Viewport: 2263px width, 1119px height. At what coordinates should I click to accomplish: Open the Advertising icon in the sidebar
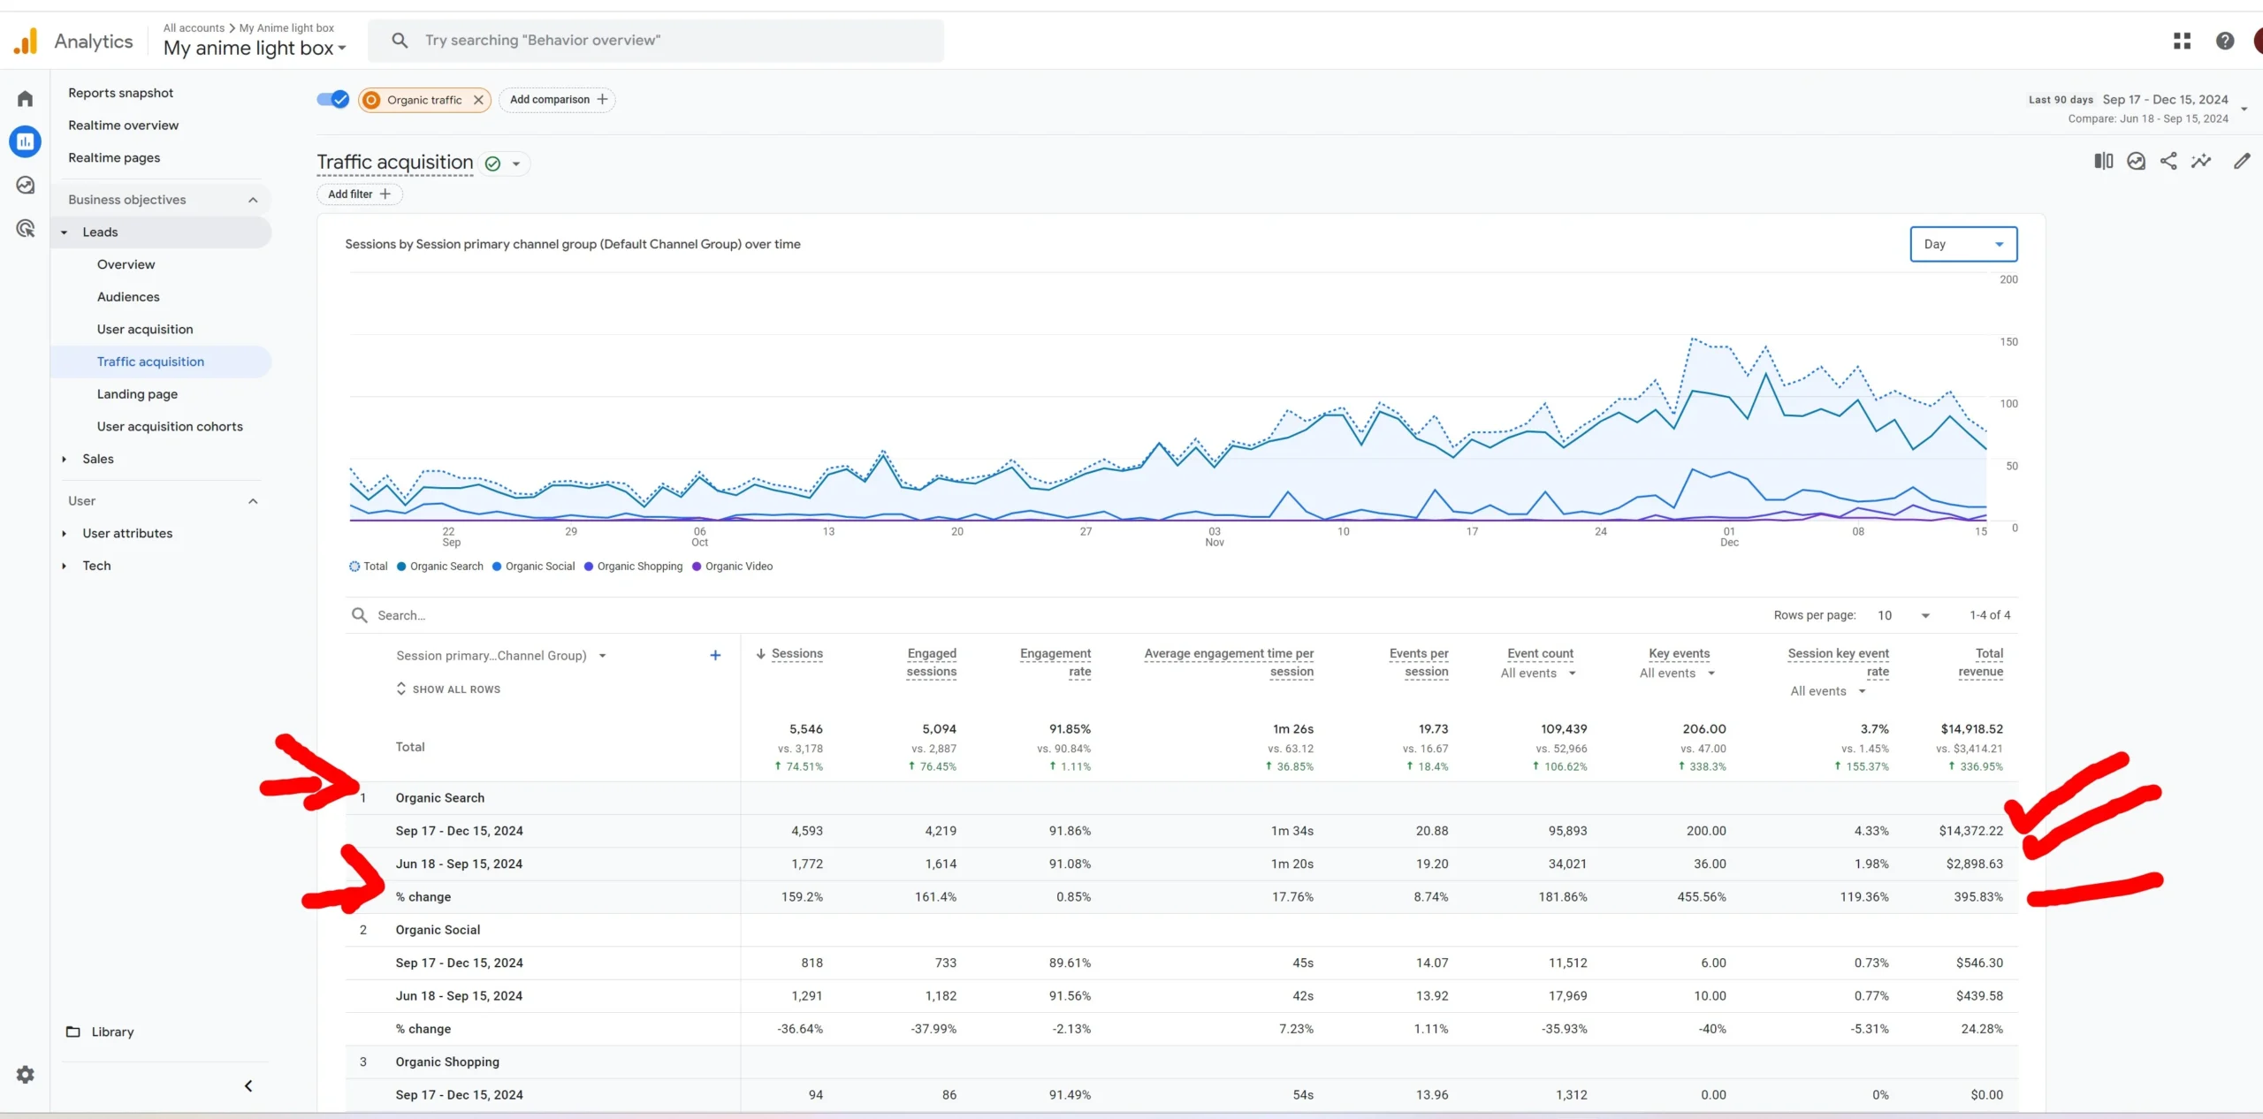point(25,228)
